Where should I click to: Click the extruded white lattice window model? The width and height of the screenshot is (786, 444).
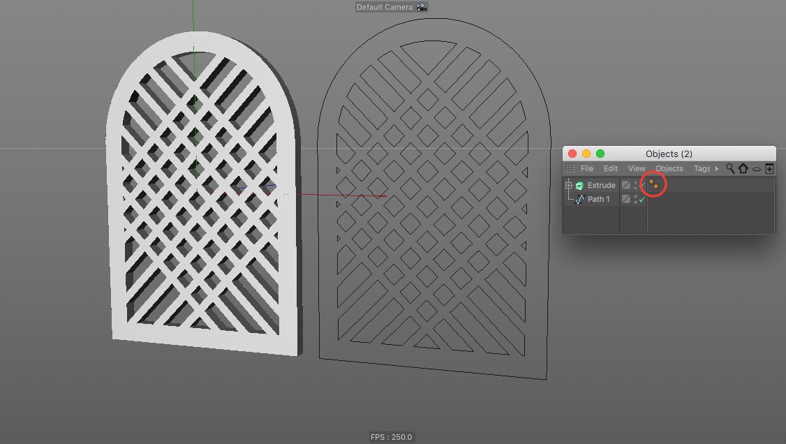tap(202, 192)
